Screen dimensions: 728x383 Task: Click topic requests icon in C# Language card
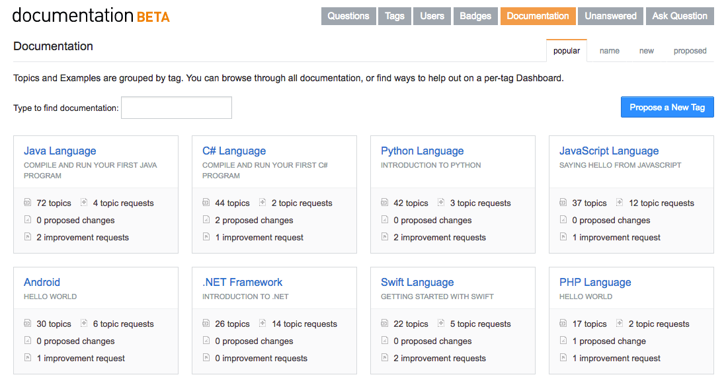263,202
